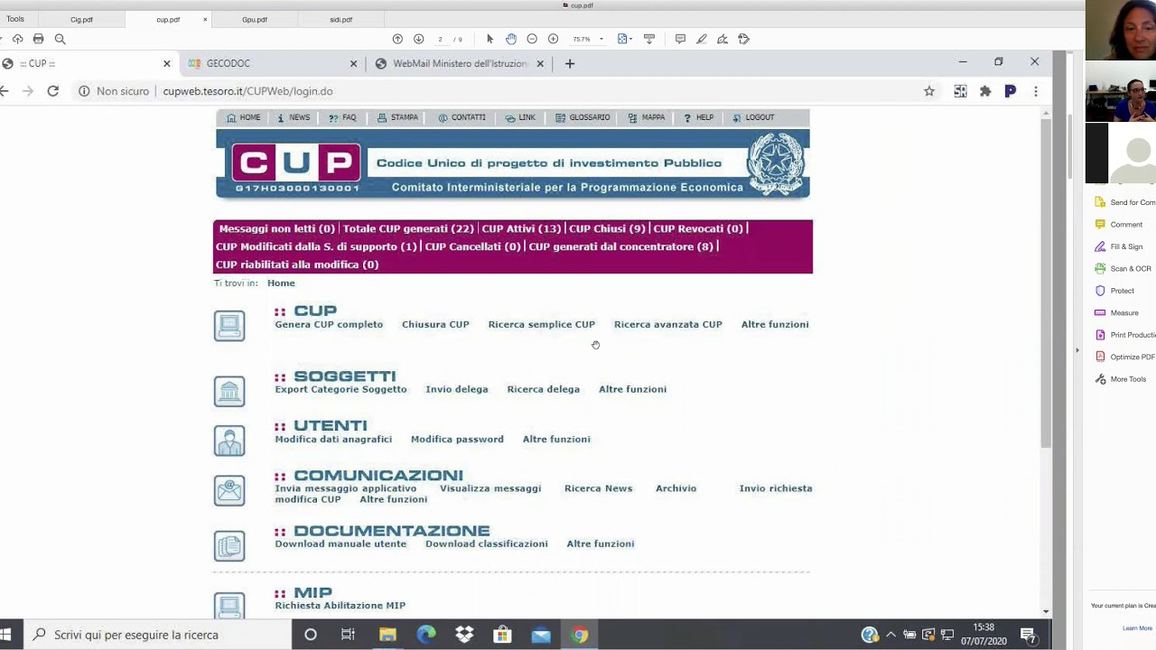Open browser extensions puzzle icon
1156x650 pixels.
985,91
